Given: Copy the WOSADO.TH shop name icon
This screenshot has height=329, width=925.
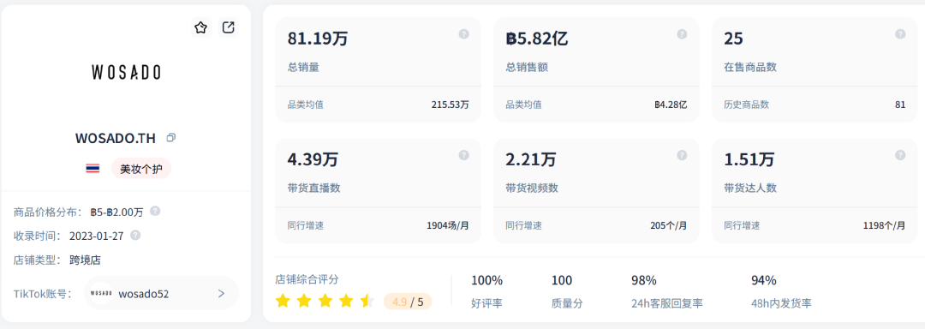Looking at the screenshot, I should (x=171, y=138).
